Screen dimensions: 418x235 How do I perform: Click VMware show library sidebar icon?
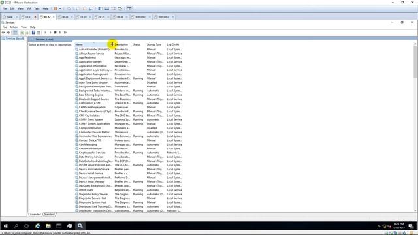point(100,8)
